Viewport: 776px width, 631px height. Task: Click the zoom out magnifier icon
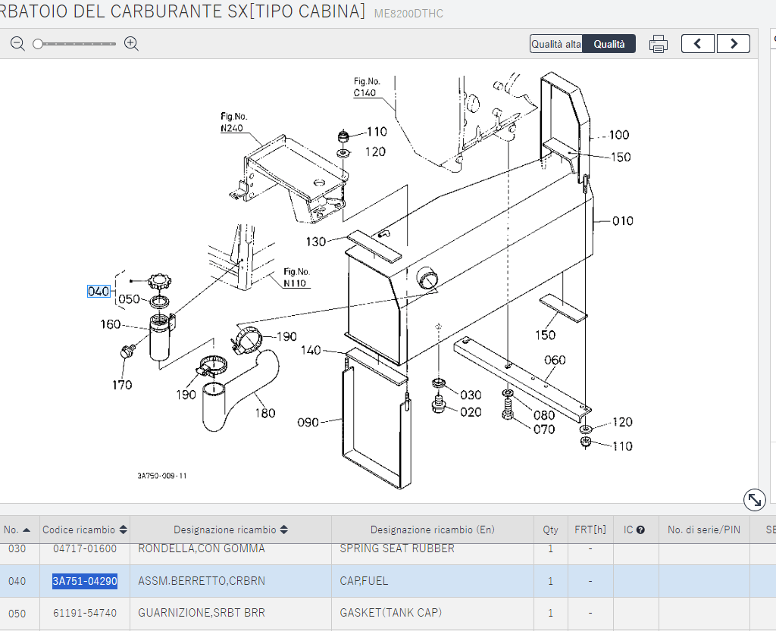[x=17, y=44]
